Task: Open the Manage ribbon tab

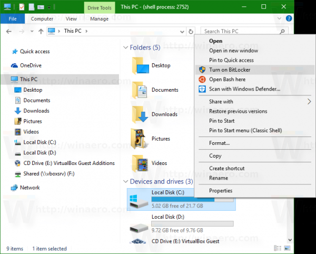Action: pos(99,19)
